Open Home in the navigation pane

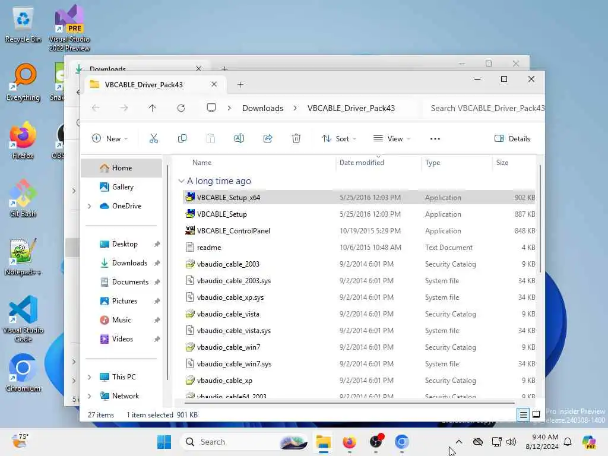pos(121,168)
